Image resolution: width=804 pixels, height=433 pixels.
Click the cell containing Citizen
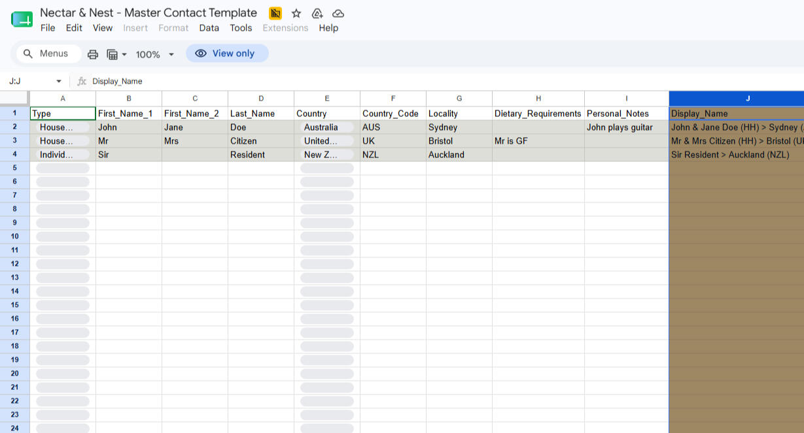[261, 141]
